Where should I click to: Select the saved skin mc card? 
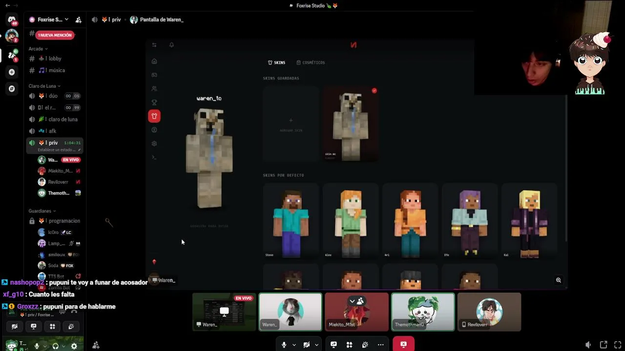[x=351, y=124]
